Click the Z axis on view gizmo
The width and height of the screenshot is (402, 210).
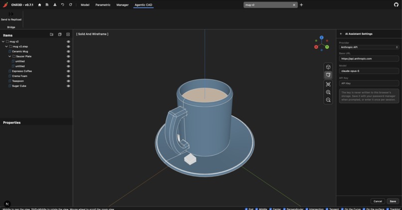tap(322, 37)
